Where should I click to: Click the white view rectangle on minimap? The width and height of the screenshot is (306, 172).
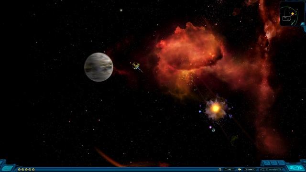coord(286,18)
